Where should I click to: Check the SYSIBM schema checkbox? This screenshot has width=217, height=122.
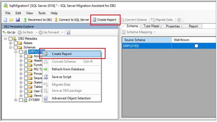coord(21,100)
